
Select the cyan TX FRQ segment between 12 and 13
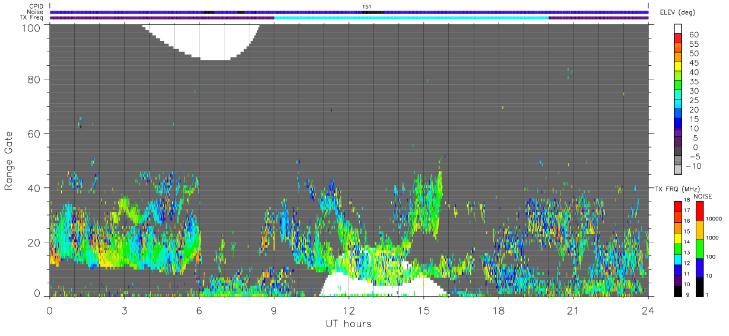click(678, 259)
